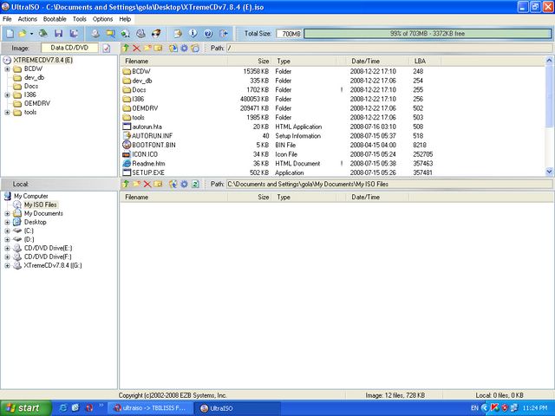Open the Bootable menu
This screenshot has width=555, height=416.
[55, 19]
